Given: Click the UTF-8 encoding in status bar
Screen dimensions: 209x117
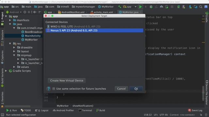Looking at the screenshot, I should 164,115.
